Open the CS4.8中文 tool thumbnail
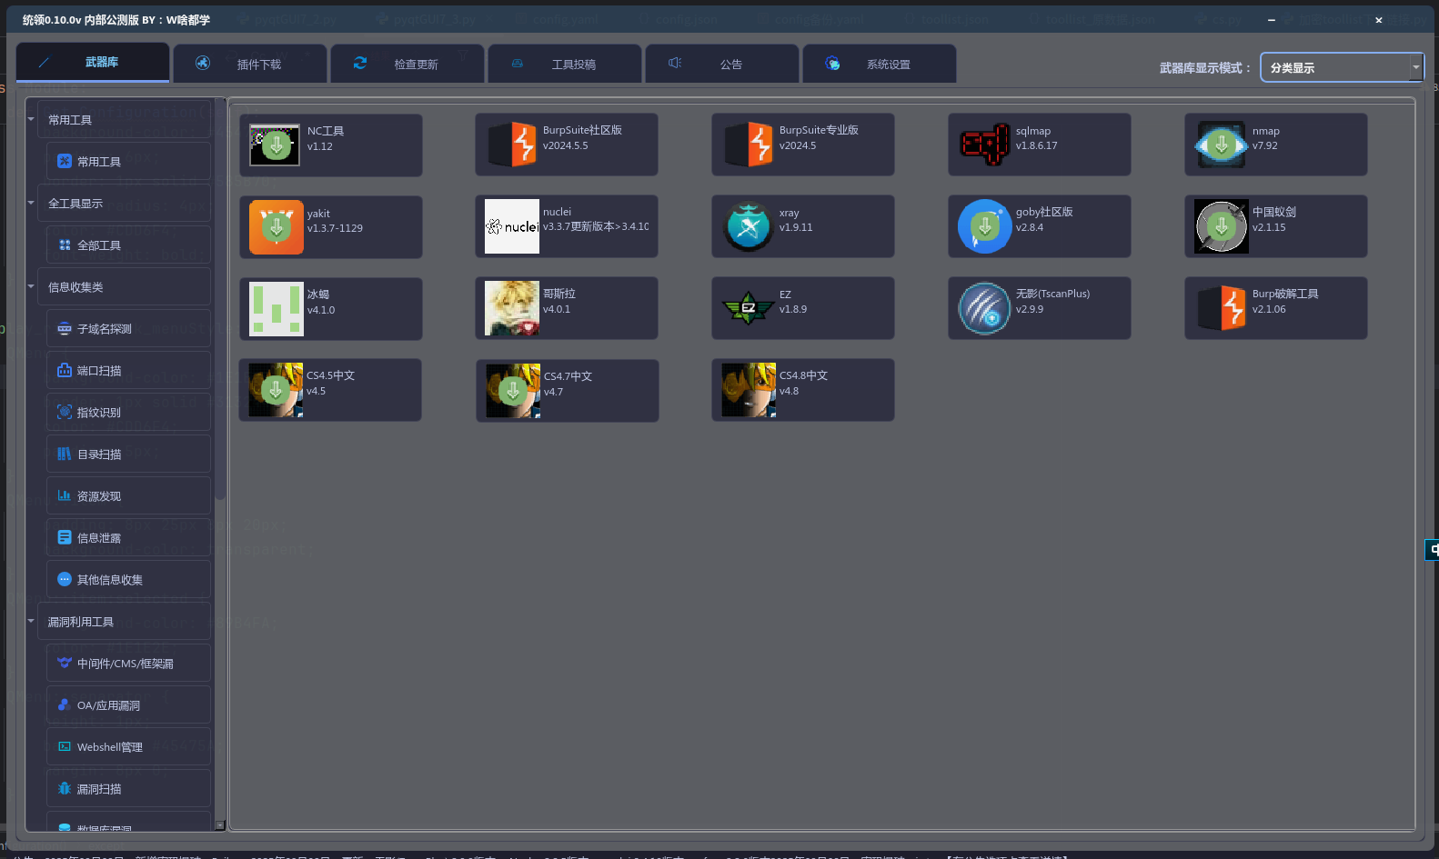Screen dimensions: 1439x859 click(x=748, y=390)
